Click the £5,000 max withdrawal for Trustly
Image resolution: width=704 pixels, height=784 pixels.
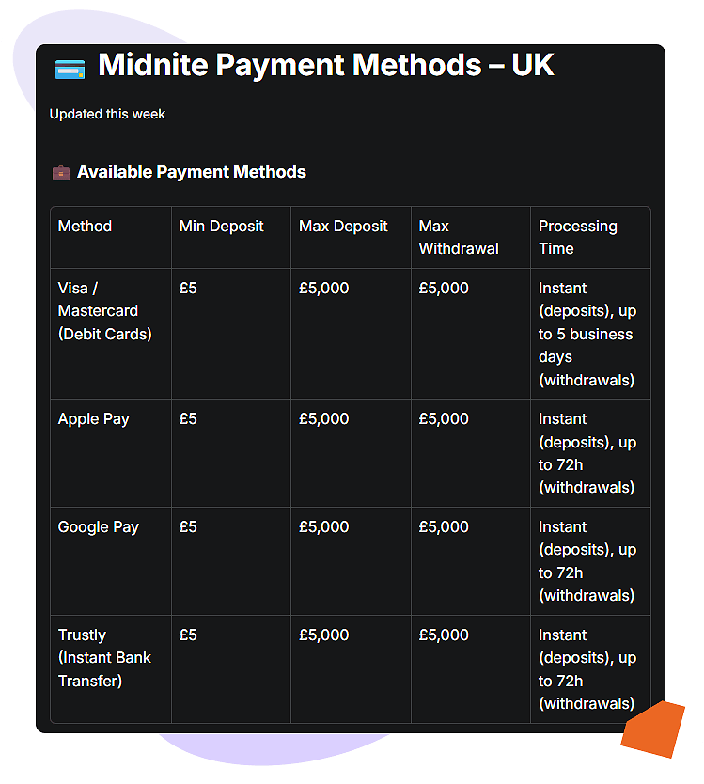444,635
